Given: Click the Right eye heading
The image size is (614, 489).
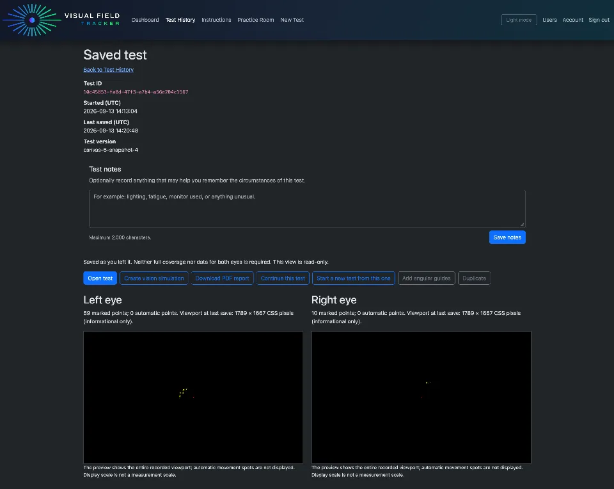Looking at the screenshot, I should click(334, 300).
